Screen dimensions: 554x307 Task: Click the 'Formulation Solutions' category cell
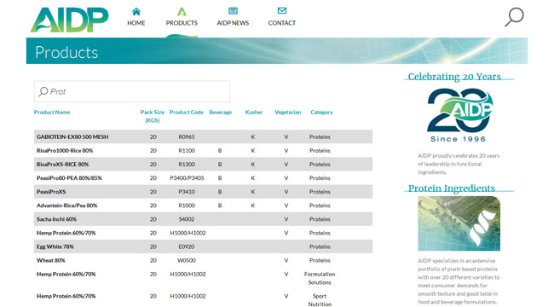[320, 278]
